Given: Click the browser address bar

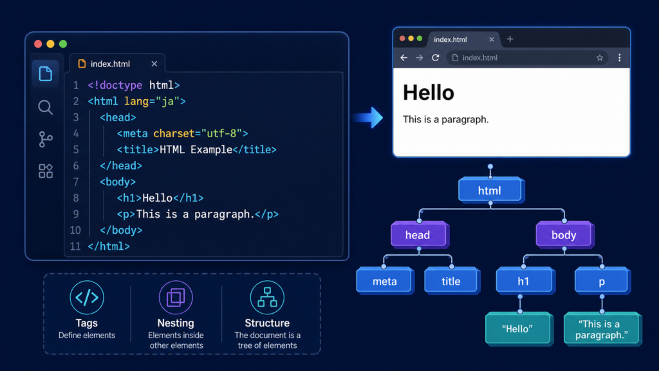Looking at the screenshot, I should coord(528,57).
